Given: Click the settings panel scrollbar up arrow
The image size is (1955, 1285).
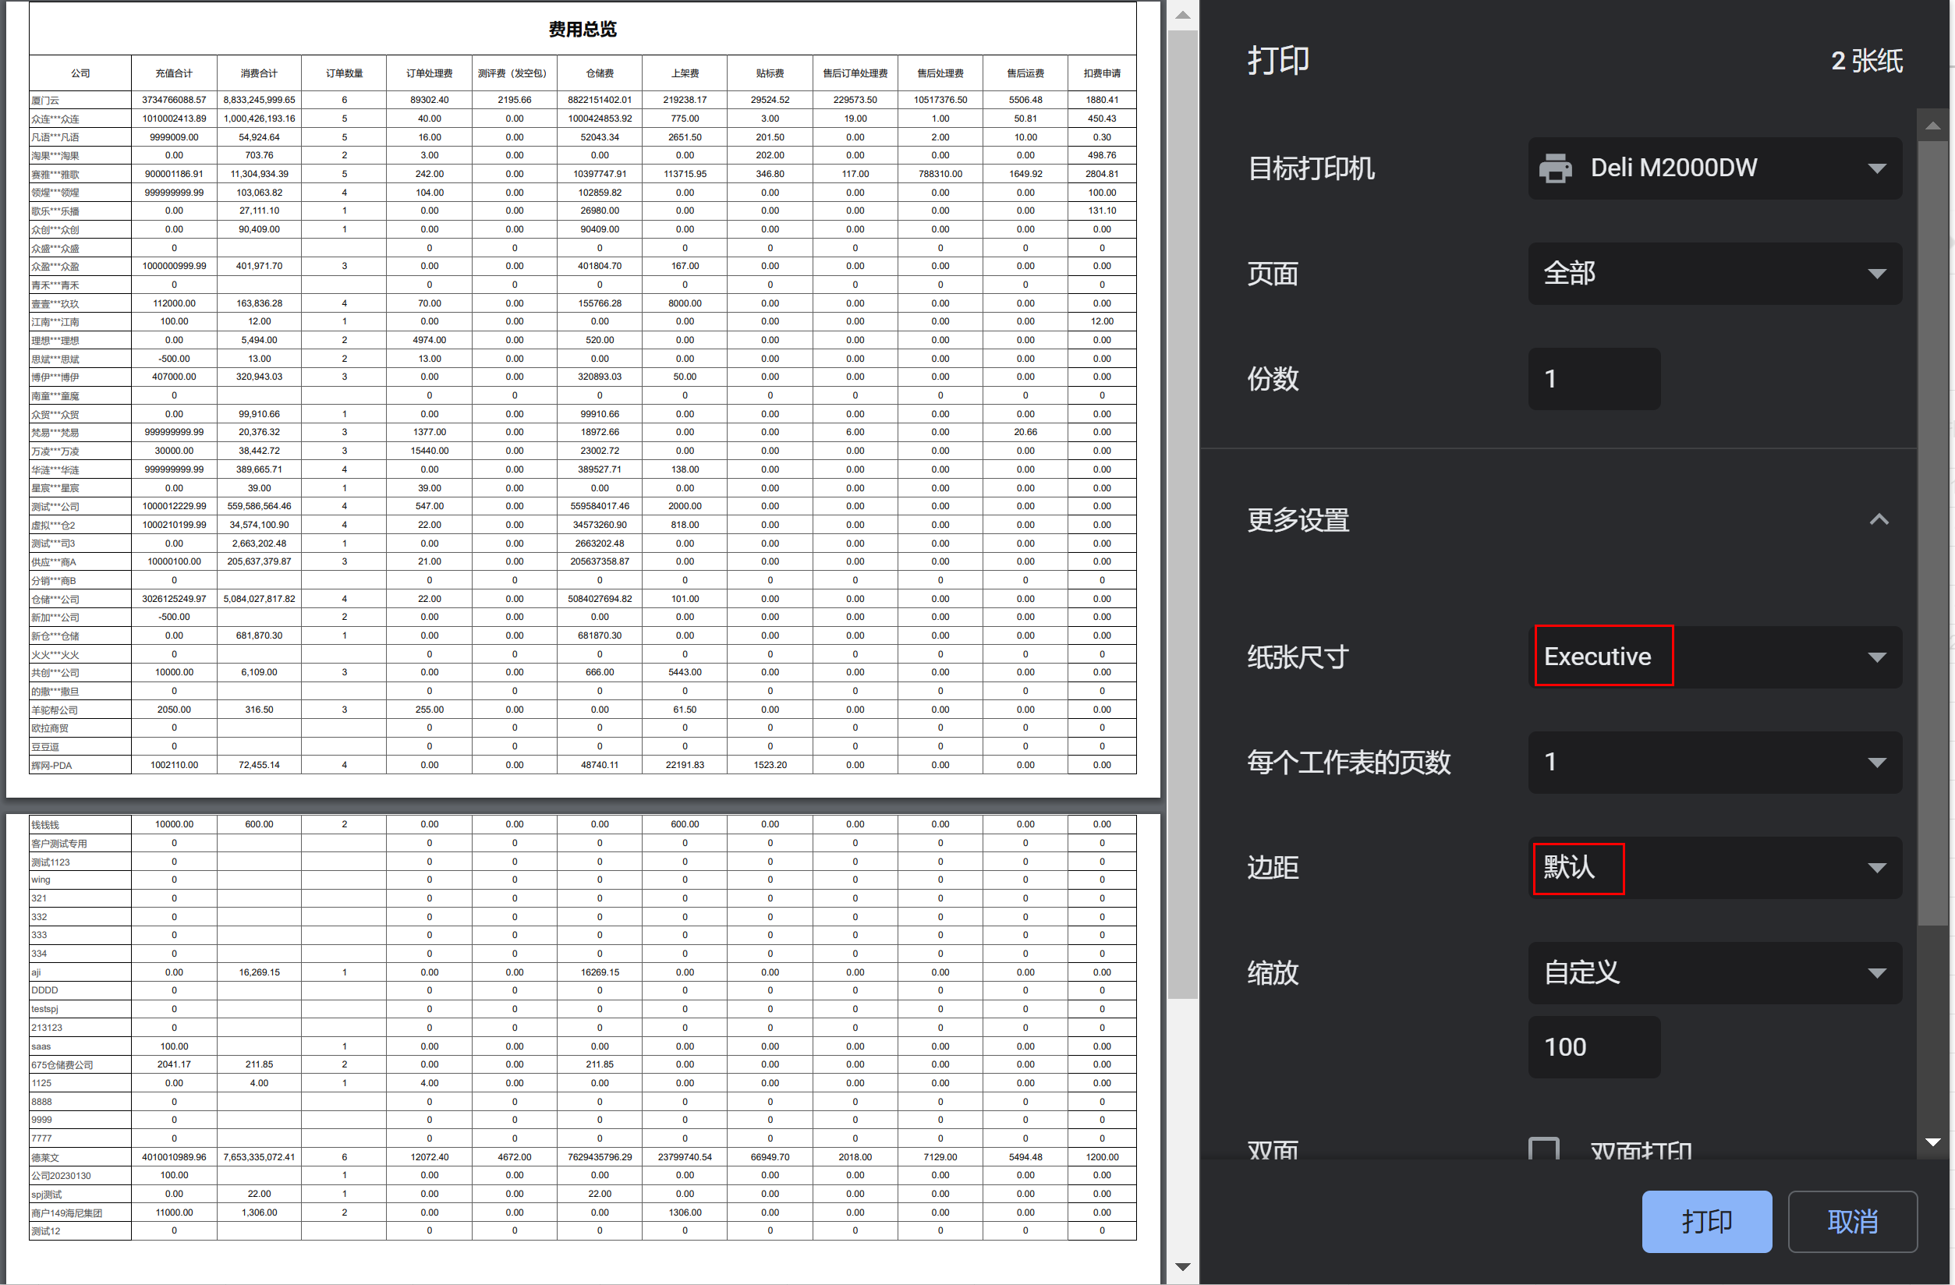Looking at the screenshot, I should tap(1933, 126).
